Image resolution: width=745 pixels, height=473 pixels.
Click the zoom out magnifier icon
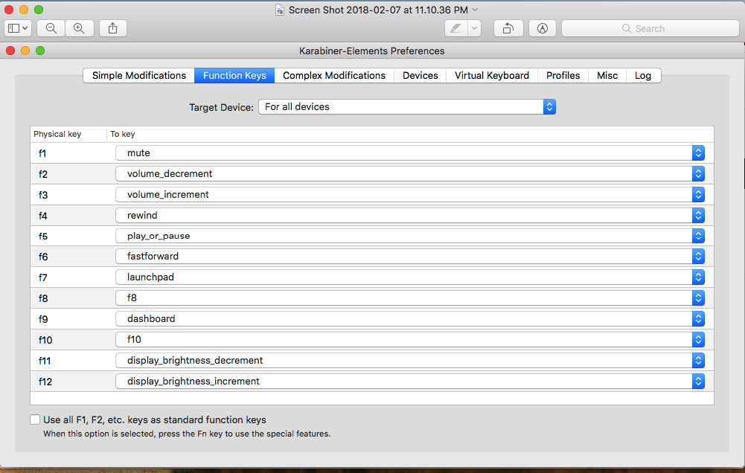coord(51,28)
